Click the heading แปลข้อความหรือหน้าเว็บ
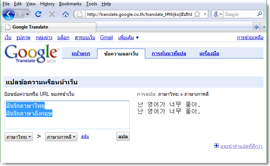Viewport: 270px width, 166px height. coord(41,82)
